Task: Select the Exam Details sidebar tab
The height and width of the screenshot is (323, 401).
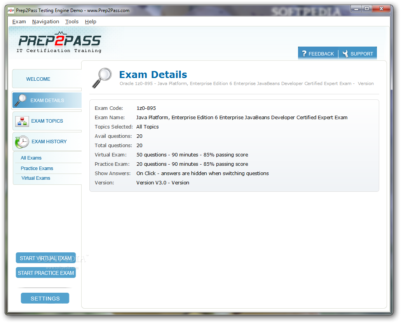Action: tap(47, 100)
